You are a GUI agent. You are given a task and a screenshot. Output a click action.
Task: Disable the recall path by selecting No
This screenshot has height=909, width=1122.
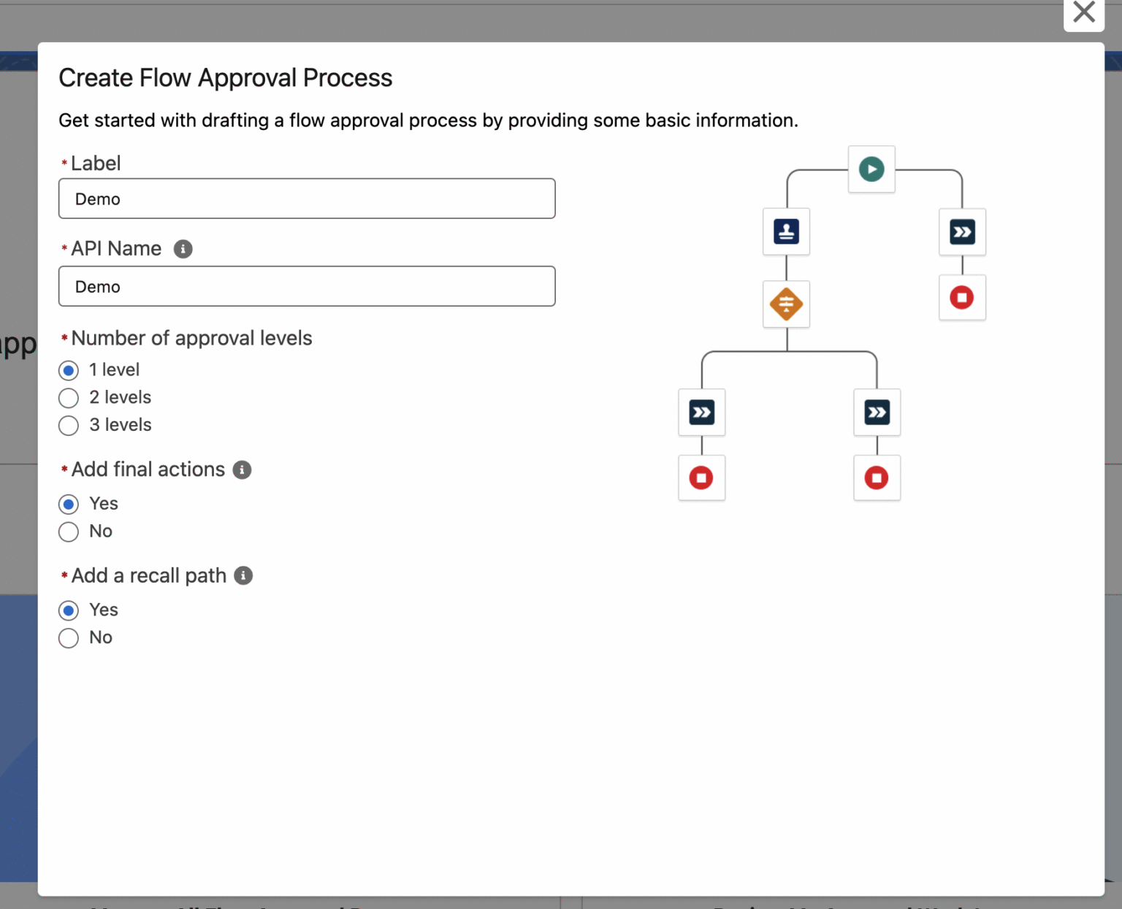(x=68, y=637)
